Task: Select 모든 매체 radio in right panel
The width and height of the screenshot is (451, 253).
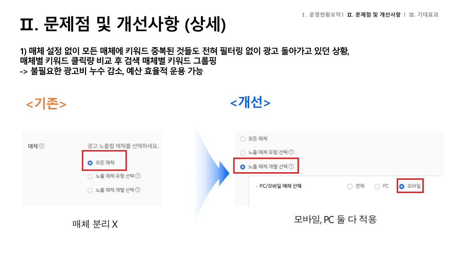Action: tap(242, 139)
